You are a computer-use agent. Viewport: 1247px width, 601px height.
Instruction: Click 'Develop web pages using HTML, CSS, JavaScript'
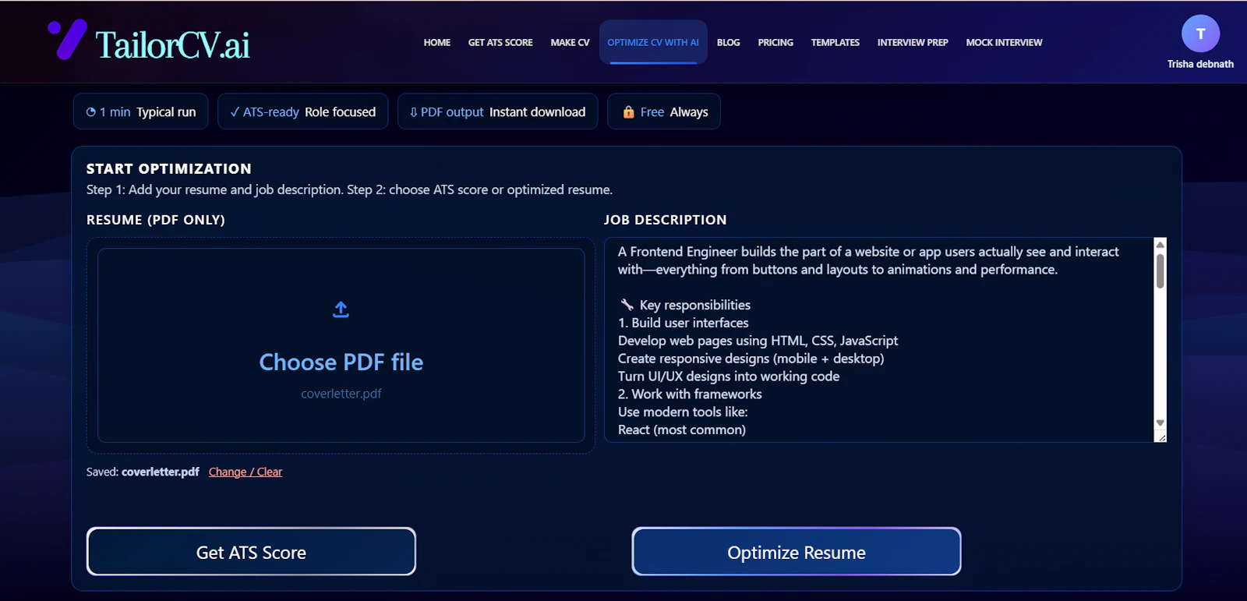click(758, 341)
